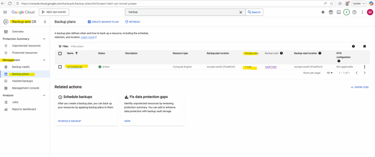Open vm-instances row actions menu
This screenshot has width=375, height=157.
pyautogui.click(x=364, y=67)
